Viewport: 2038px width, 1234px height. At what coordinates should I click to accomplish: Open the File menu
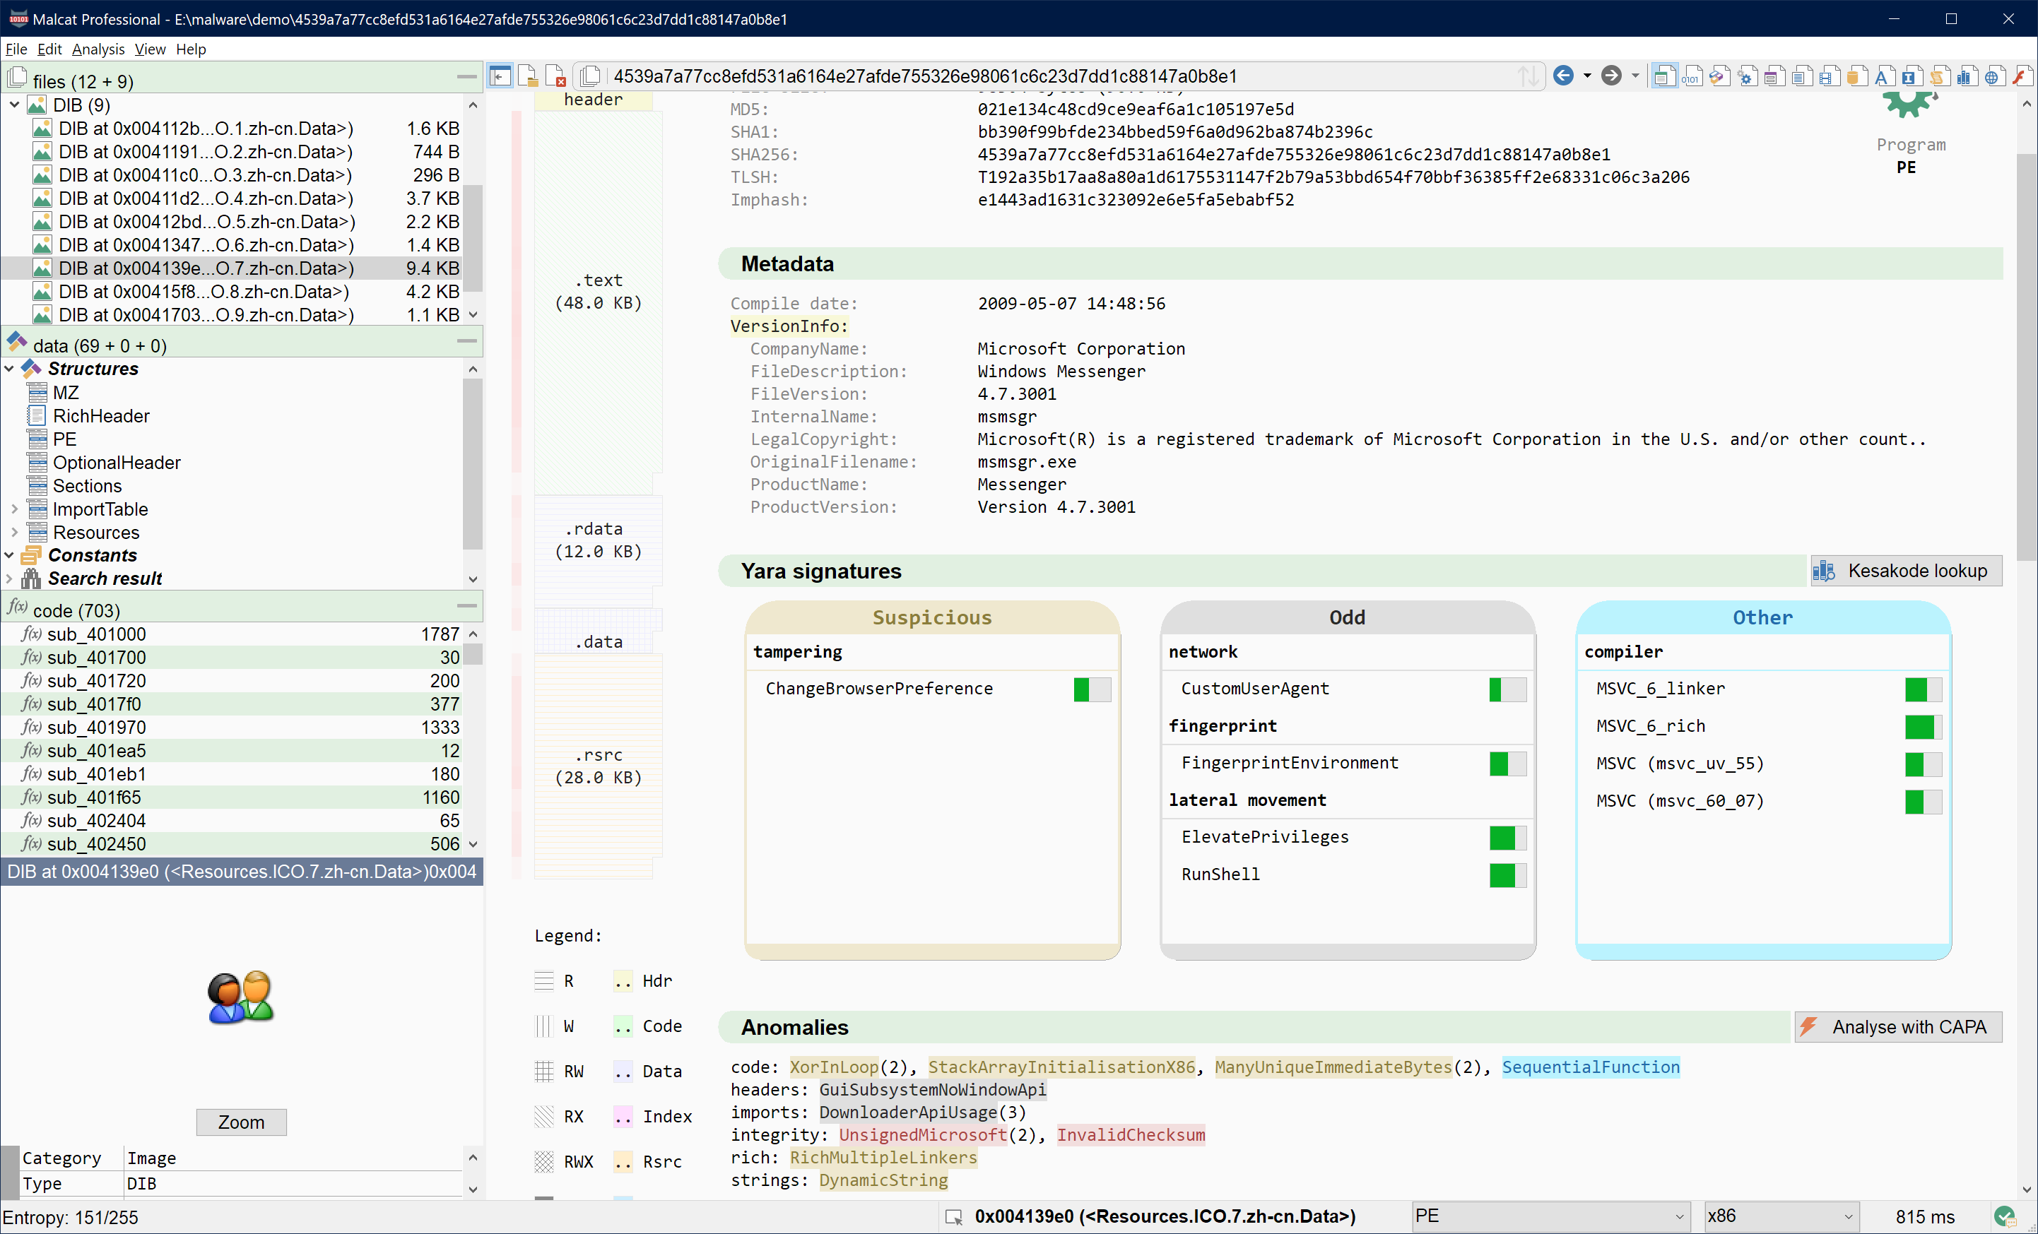coord(16,49)
